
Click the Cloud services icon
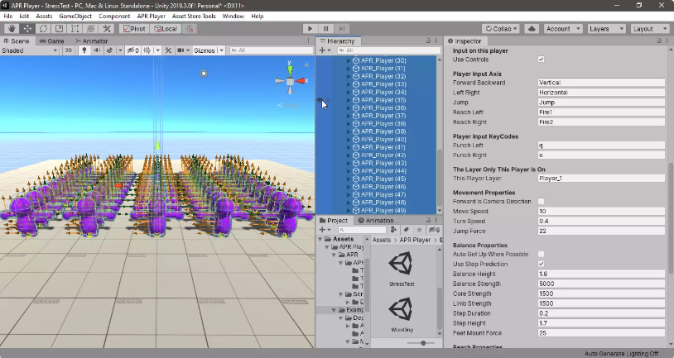coord(532,29)
